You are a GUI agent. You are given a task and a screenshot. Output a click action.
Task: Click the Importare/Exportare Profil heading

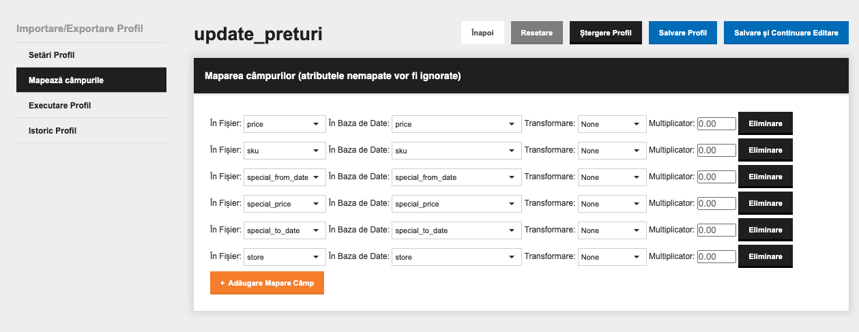(x=80, y=29)
